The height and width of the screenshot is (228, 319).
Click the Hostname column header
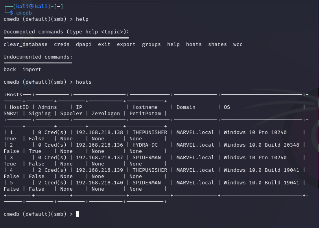[x=145, y=107]
